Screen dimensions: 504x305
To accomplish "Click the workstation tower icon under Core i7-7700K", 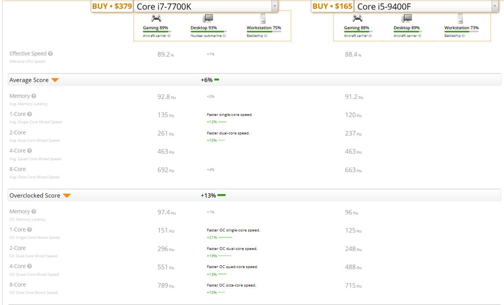I will click(x=263, y=18).
